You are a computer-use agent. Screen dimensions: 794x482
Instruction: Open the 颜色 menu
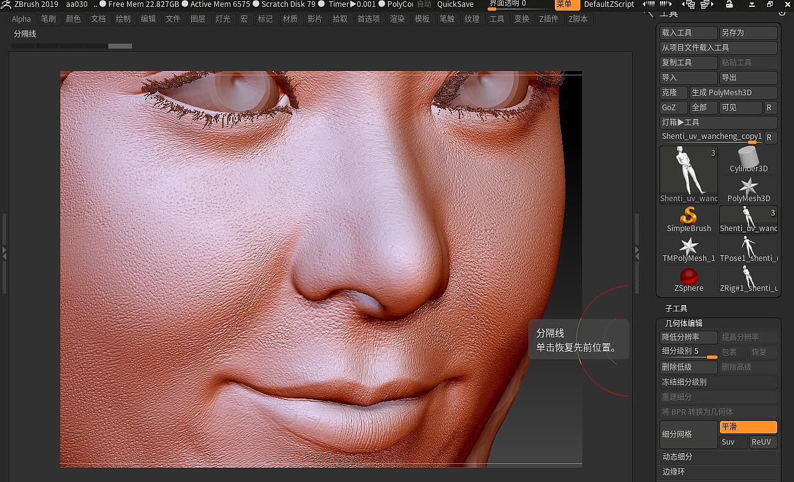[73, 19]
